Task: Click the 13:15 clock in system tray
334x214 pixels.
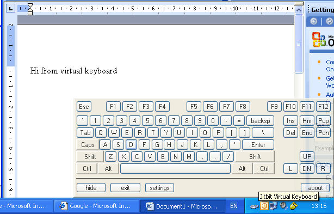Action: tap(319, 206)
